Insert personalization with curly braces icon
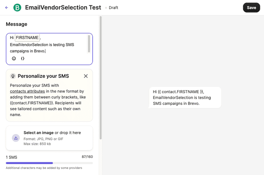This screenshot has height=175, width=264. (23, 58)
